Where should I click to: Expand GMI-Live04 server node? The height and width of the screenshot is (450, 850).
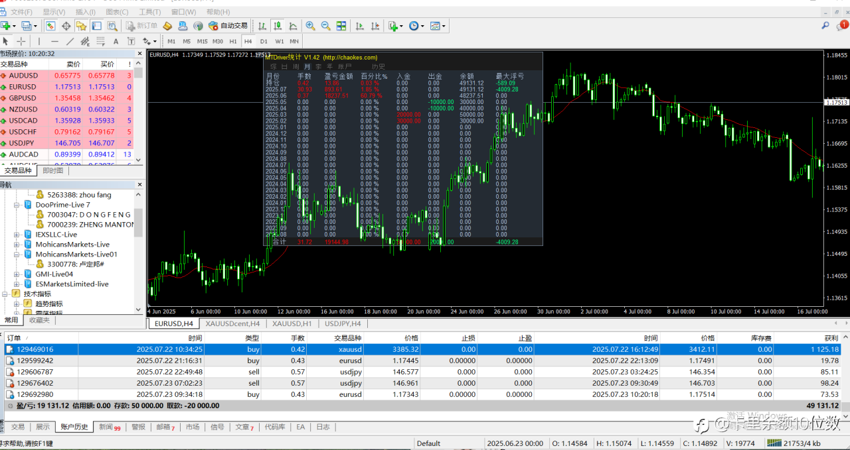(x=17, y=274)
